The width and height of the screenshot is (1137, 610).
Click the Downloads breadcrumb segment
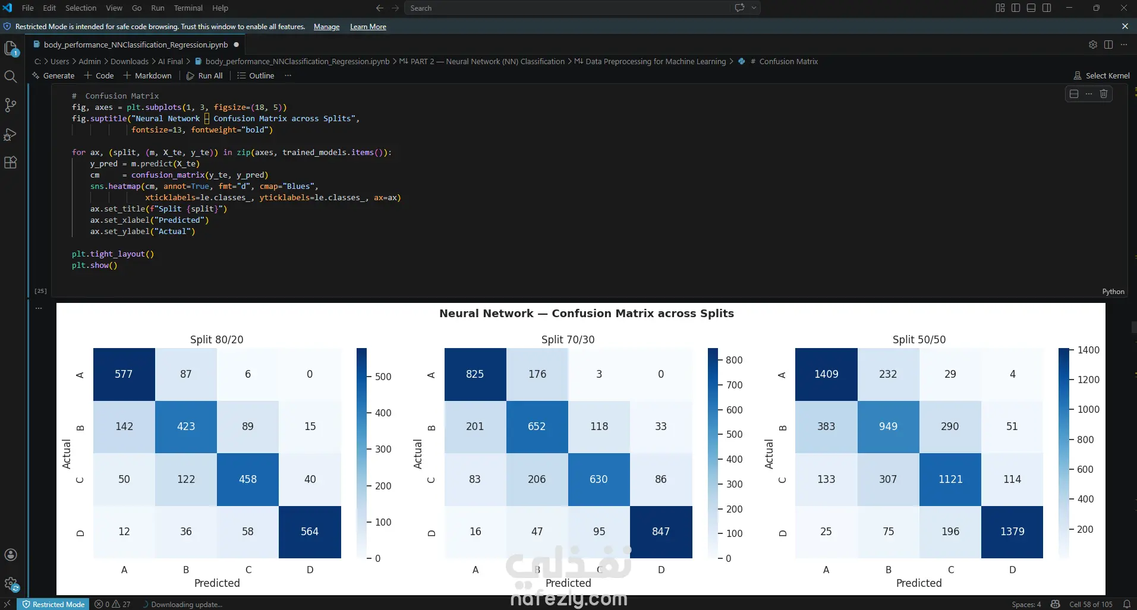pos(130,61)
